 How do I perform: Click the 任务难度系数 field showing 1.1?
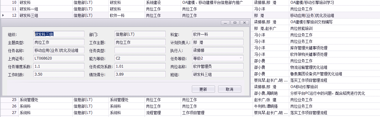click(59, 66)
